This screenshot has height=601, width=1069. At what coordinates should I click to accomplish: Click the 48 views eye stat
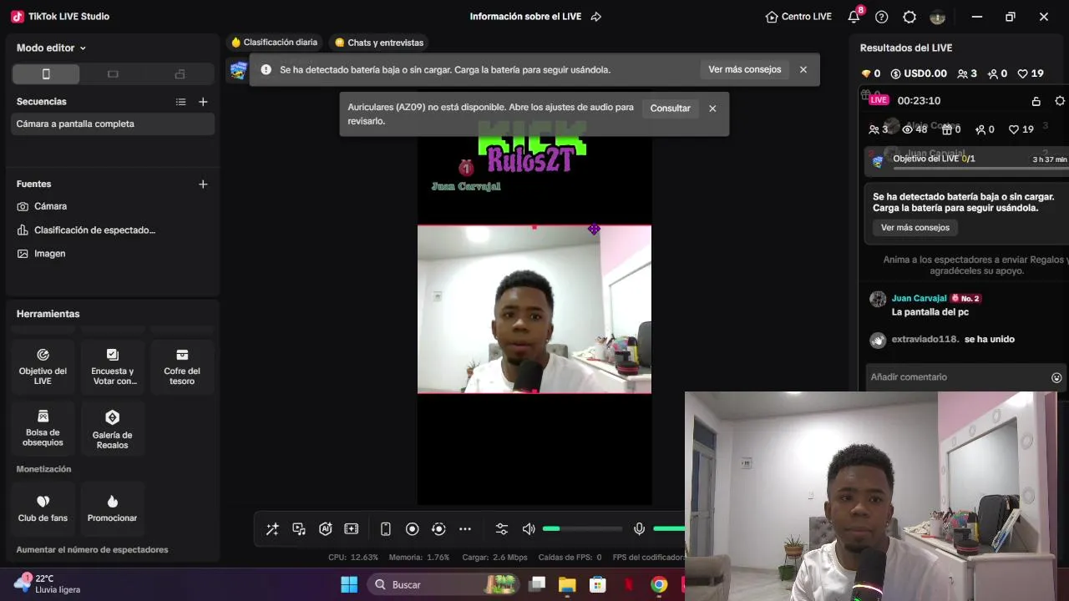coord(914,129)
